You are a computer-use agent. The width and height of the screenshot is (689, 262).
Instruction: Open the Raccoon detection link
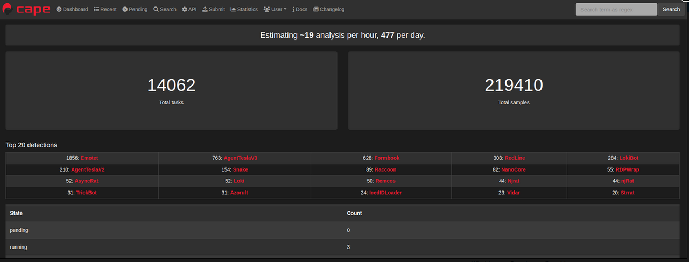(385, 169)
